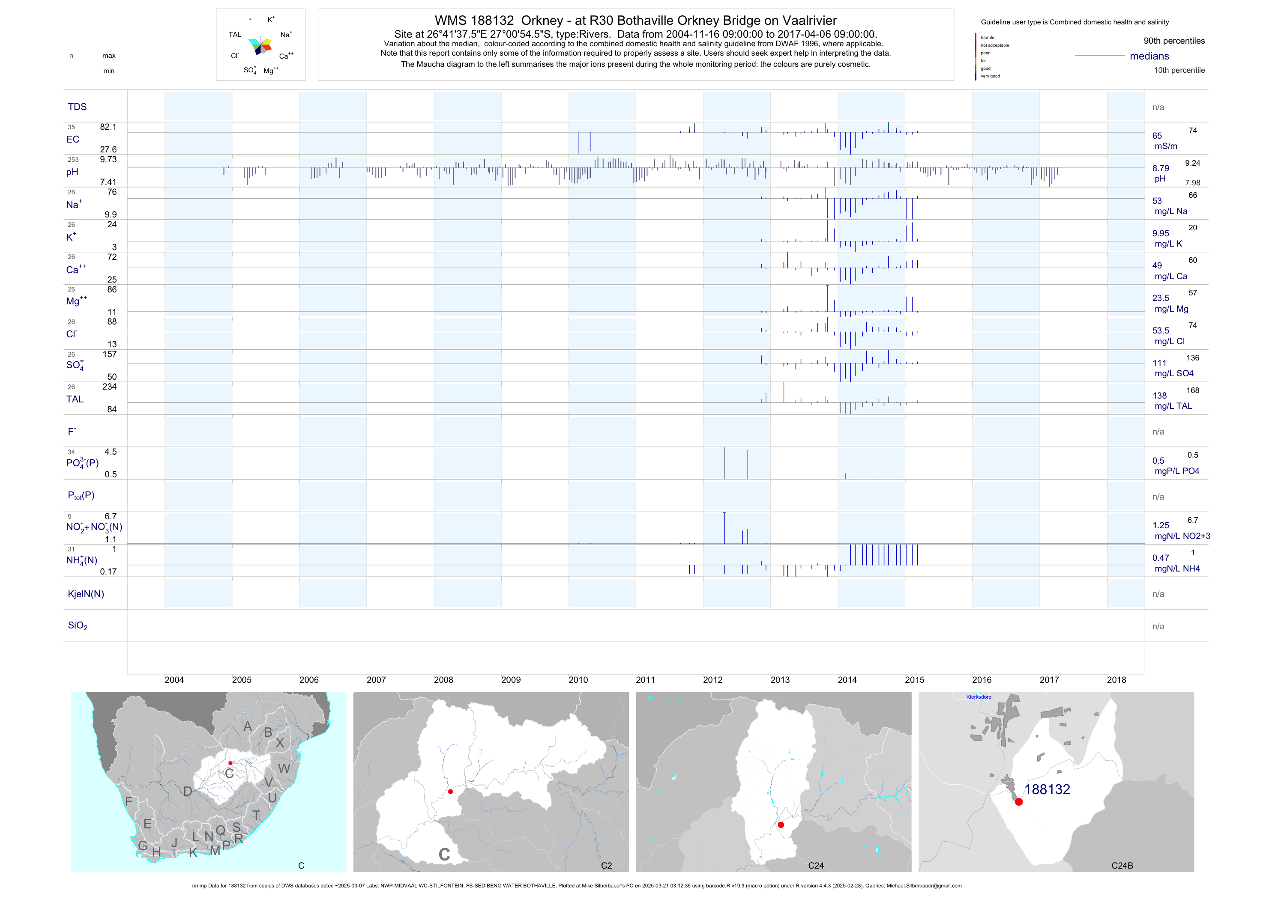Click red site dot on C2 map
The height and width of the screenshot is (899, 1272).
tap(450, 792)
